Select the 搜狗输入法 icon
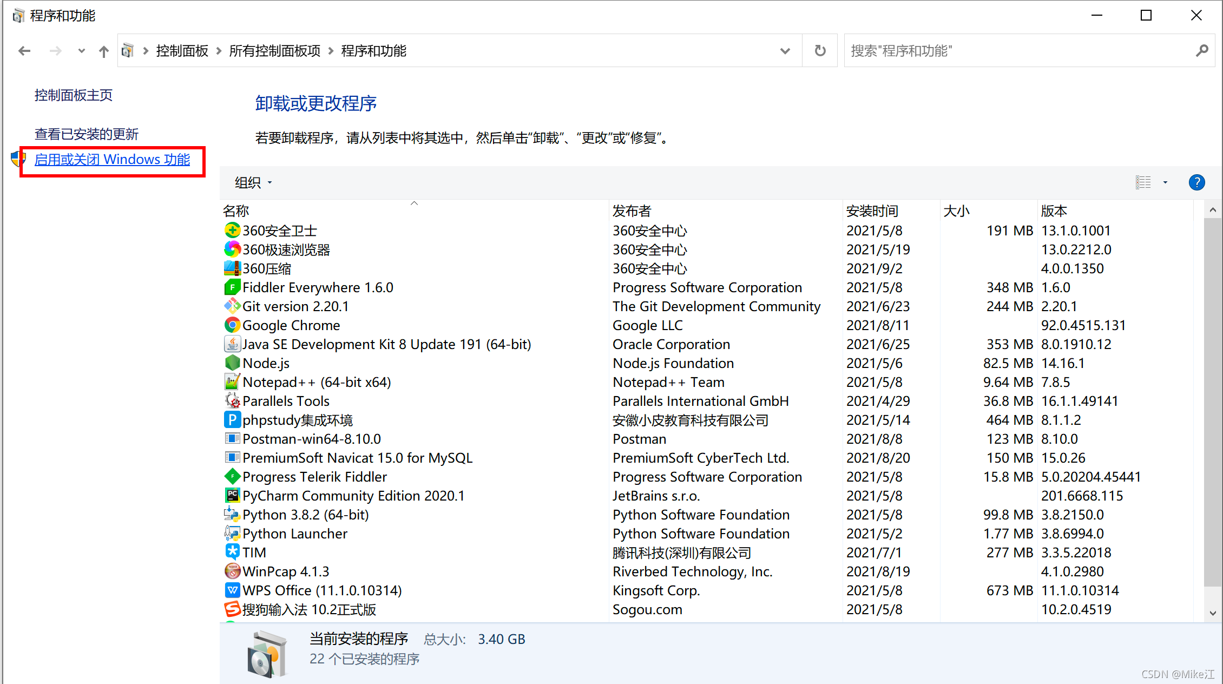 coord(232,609)
